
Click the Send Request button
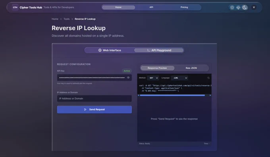[x=94, y=110]
